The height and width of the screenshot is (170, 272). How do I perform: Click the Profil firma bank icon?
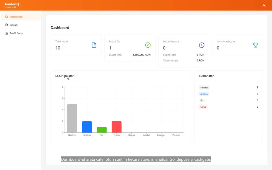point(7,33)
